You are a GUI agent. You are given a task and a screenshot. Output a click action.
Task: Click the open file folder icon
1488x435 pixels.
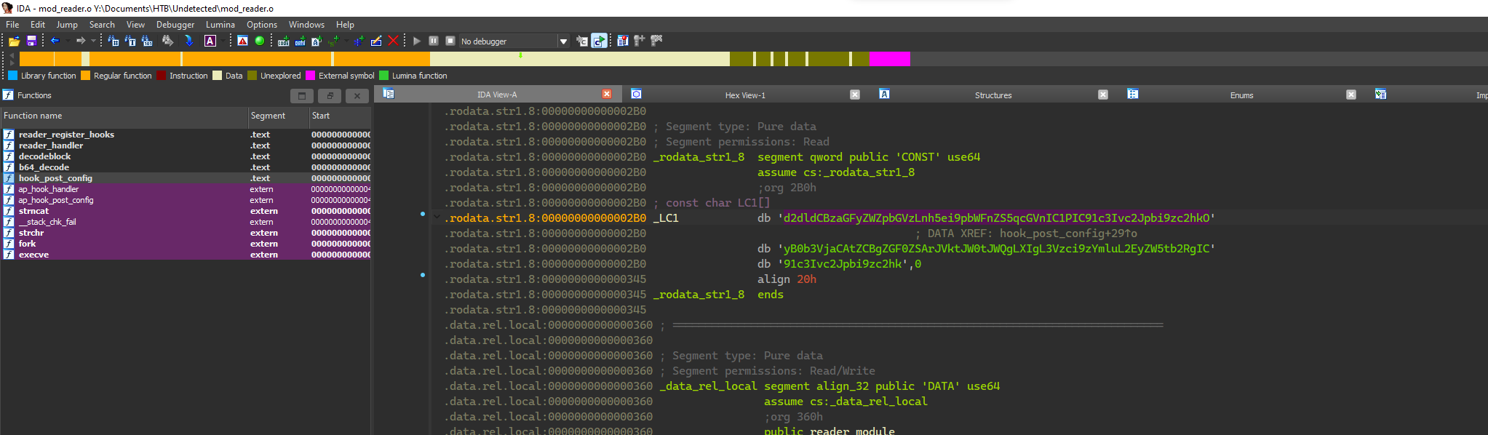point(14,41)
